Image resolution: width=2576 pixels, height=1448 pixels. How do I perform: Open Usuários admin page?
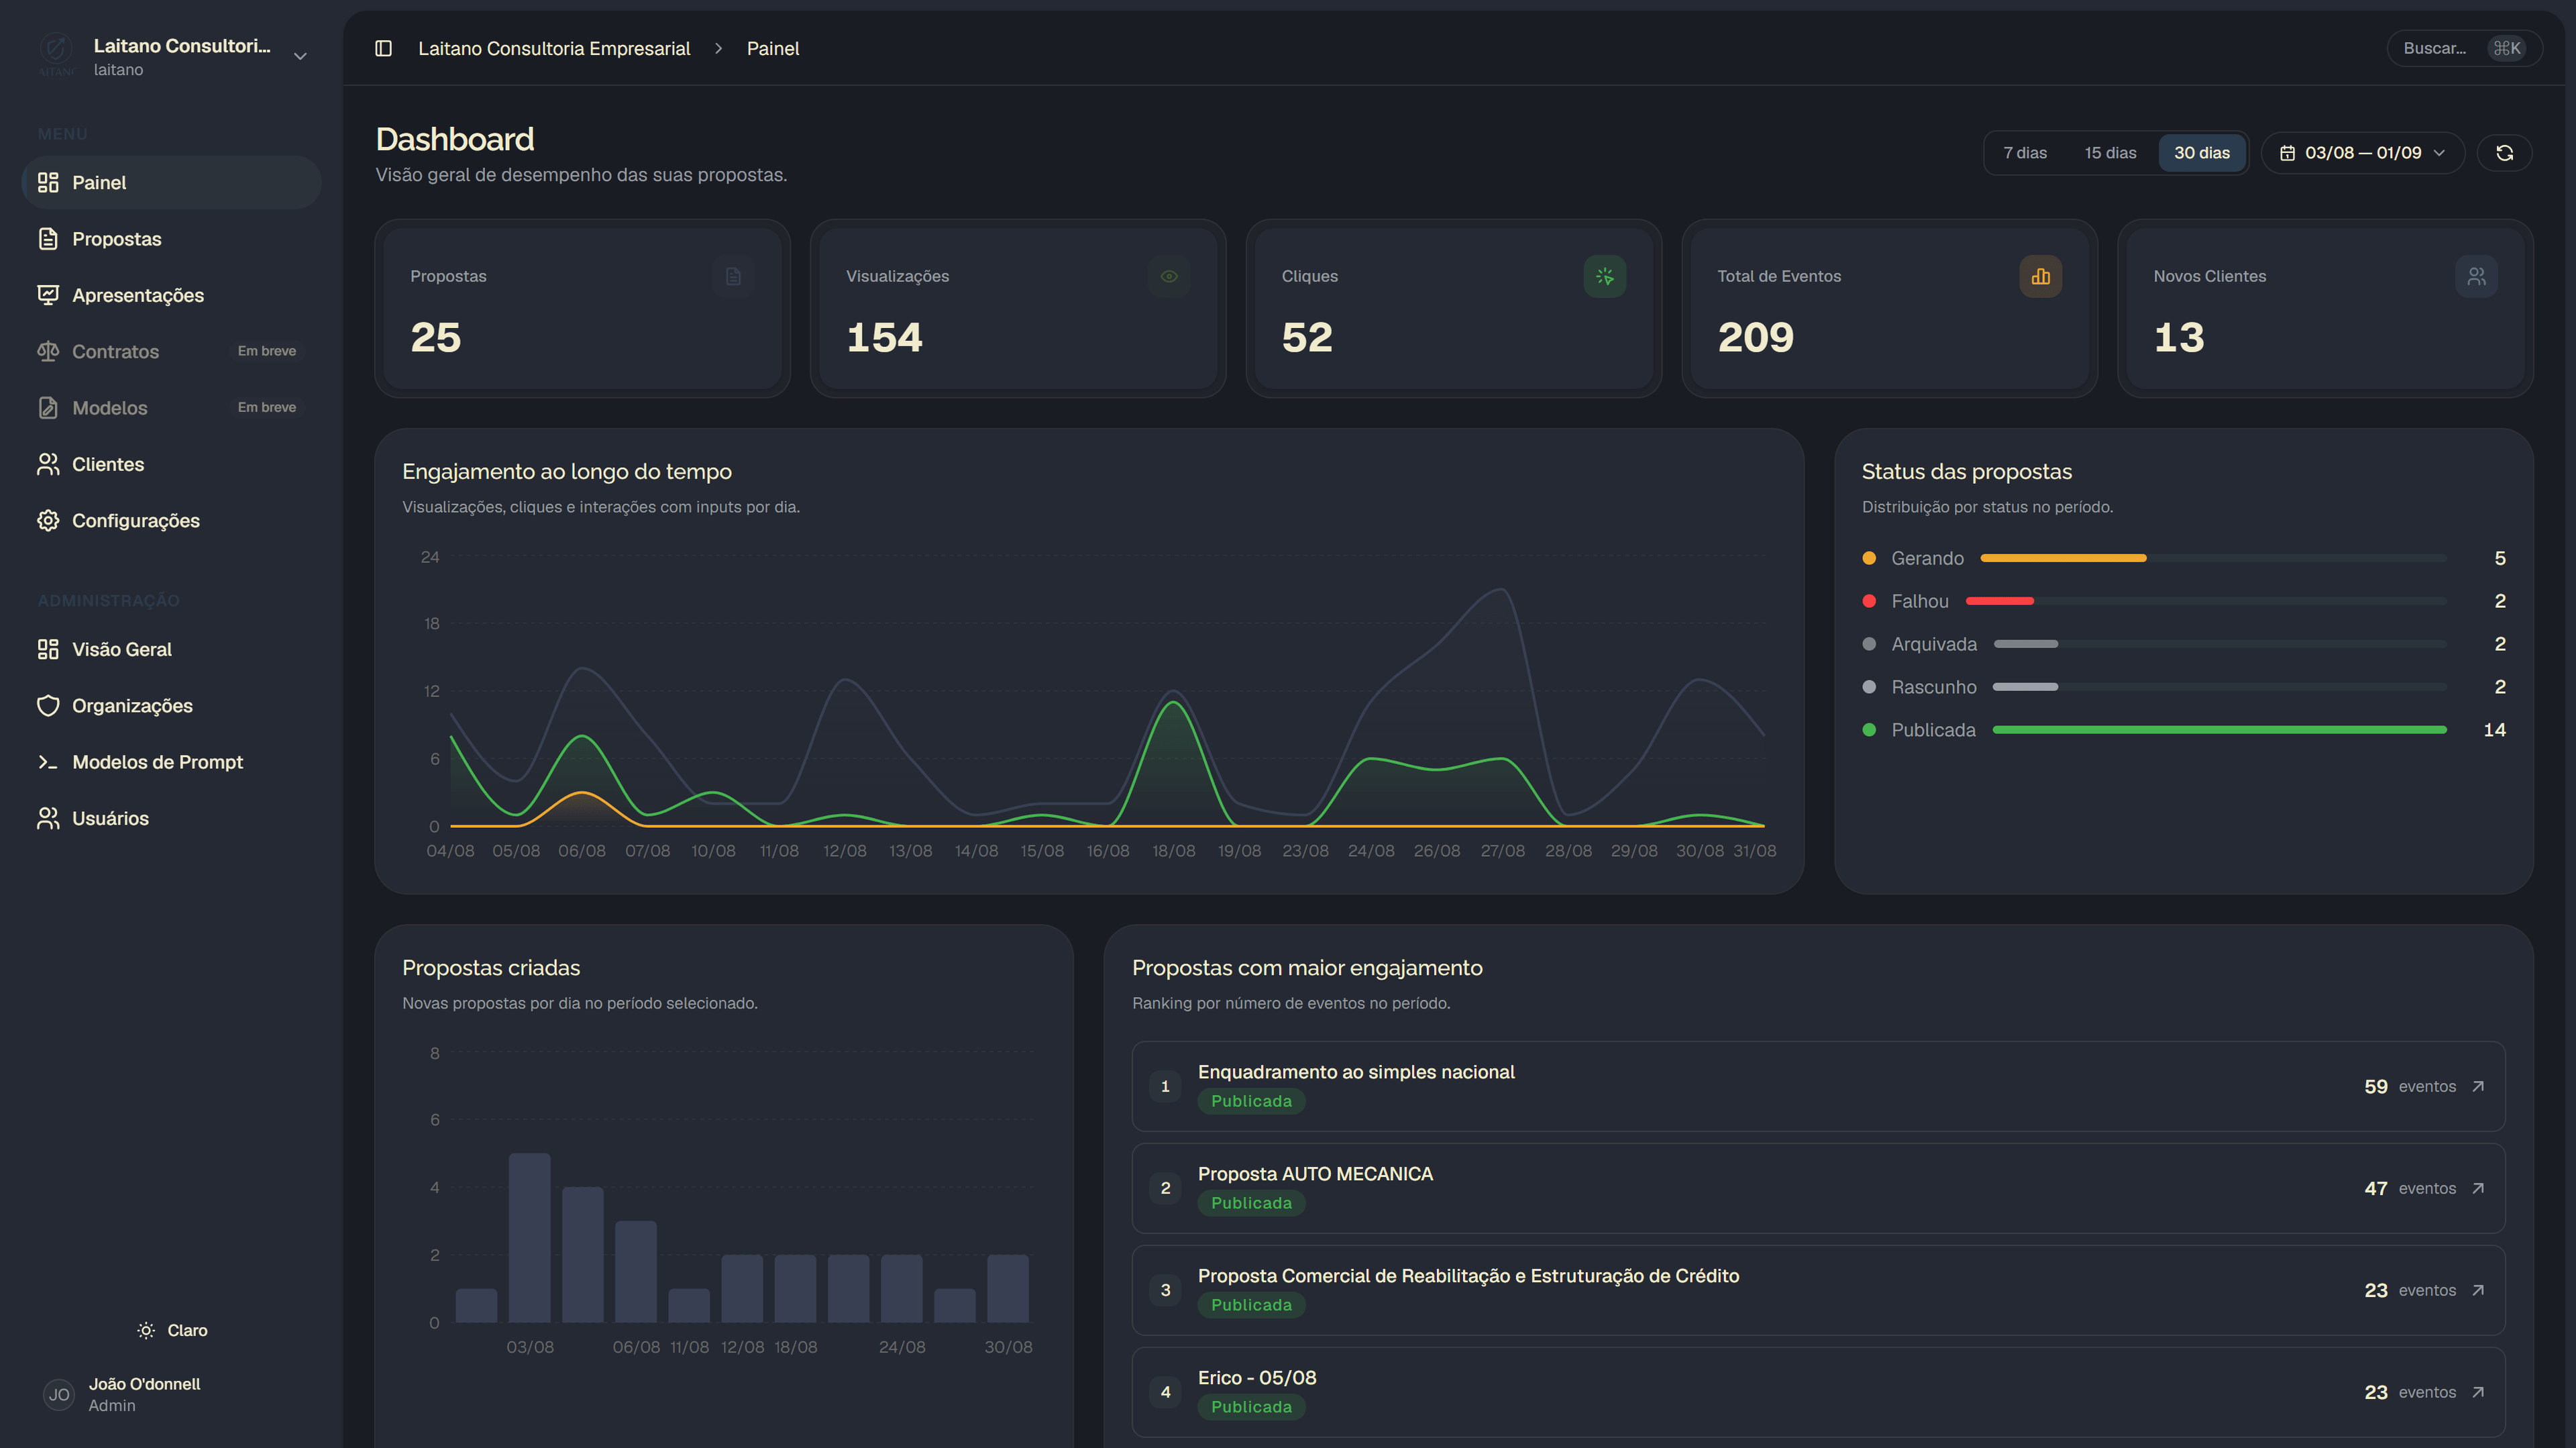click(x=171, y=818)
